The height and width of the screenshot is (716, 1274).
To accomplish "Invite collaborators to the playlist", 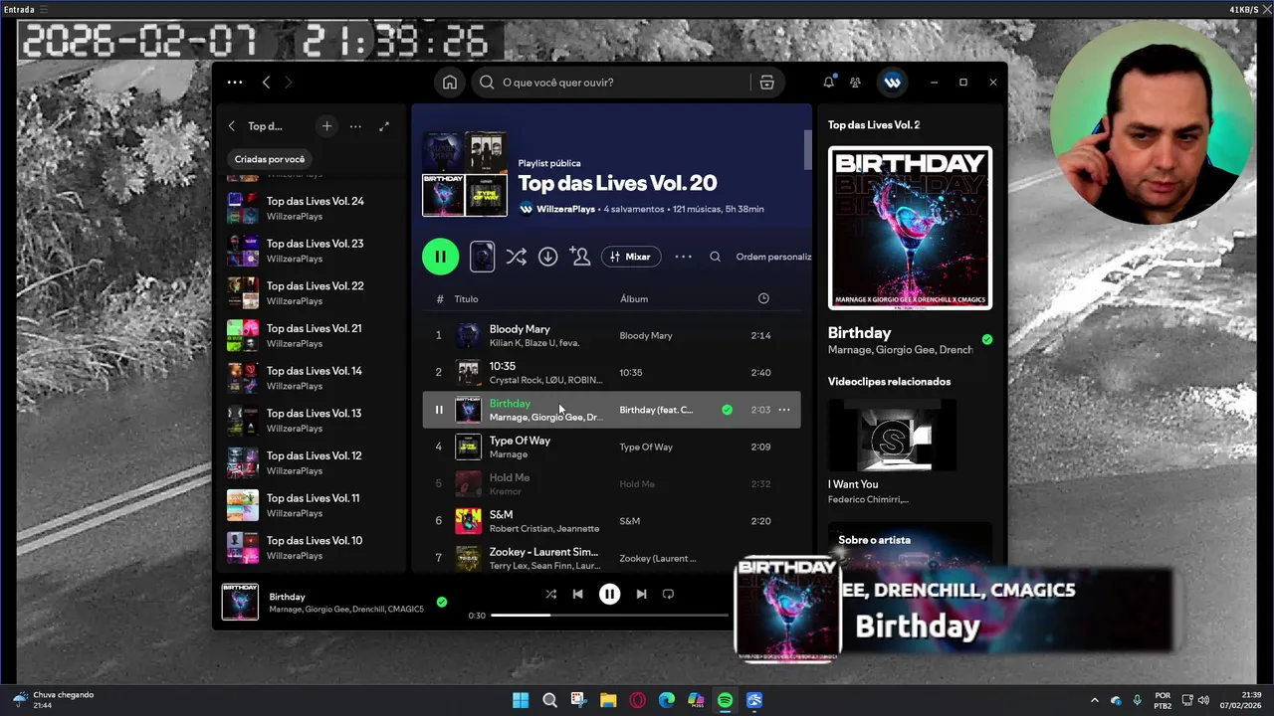I will [580, 257].
